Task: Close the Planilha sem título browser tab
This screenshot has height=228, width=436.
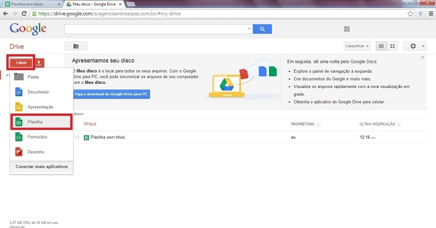Action: pos(59,4)
